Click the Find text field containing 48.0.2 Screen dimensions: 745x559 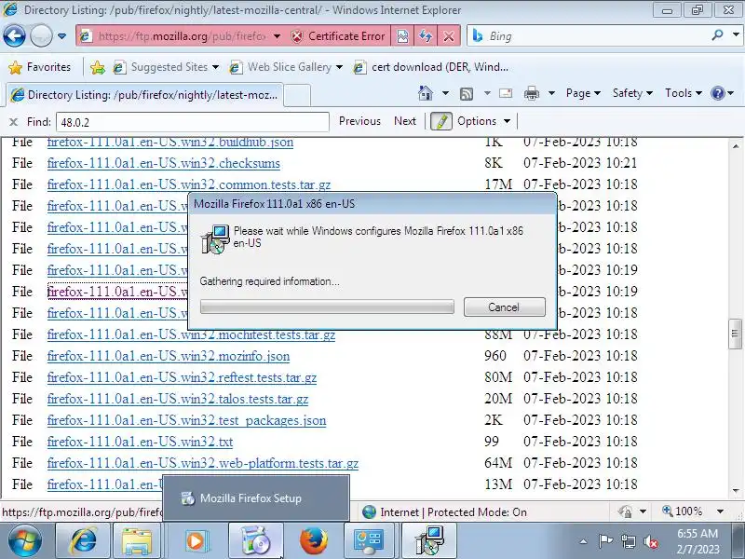[193, 122]
